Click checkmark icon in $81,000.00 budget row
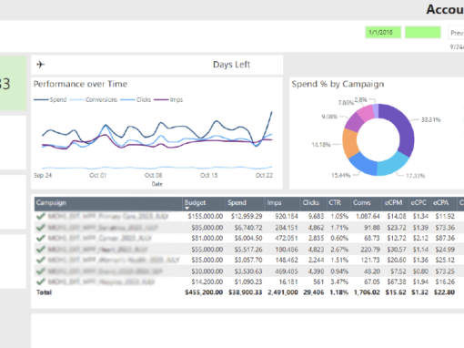This screenshot has width=464, height=348. 41,238
